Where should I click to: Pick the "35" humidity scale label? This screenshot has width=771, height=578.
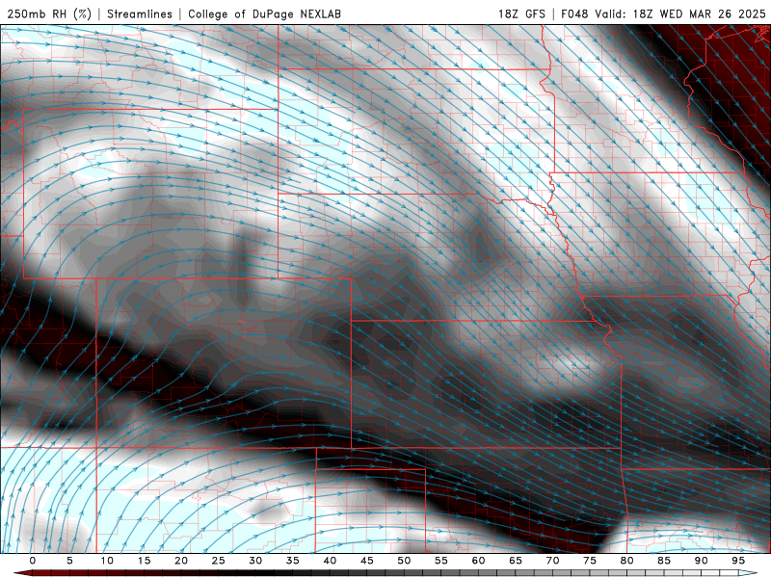pos(293,561)
